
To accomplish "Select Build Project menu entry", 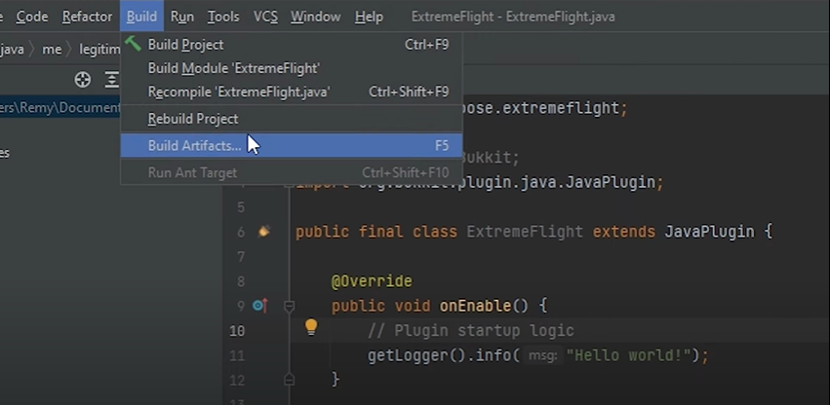I will (x=292, y=45).
